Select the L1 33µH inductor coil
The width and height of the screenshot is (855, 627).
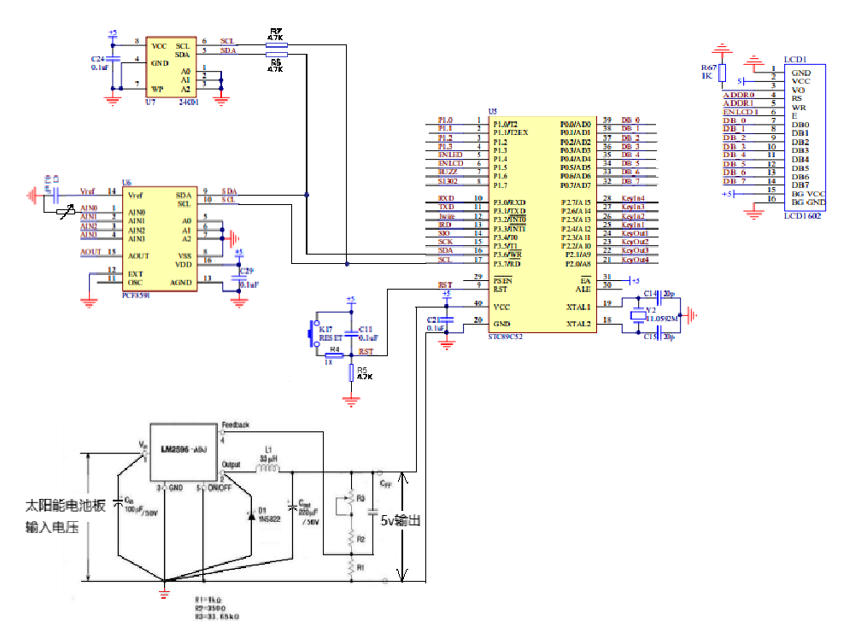[x=268, y=469]
